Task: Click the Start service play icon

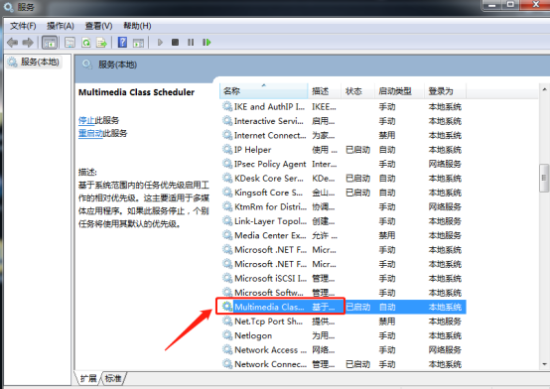Action: point(160,43)
